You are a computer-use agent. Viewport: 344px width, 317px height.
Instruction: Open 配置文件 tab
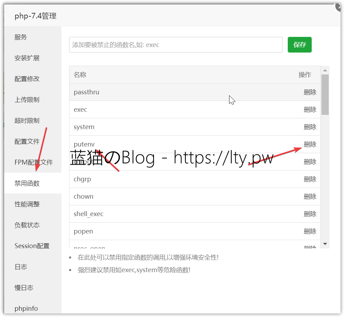tap(27, 142)
